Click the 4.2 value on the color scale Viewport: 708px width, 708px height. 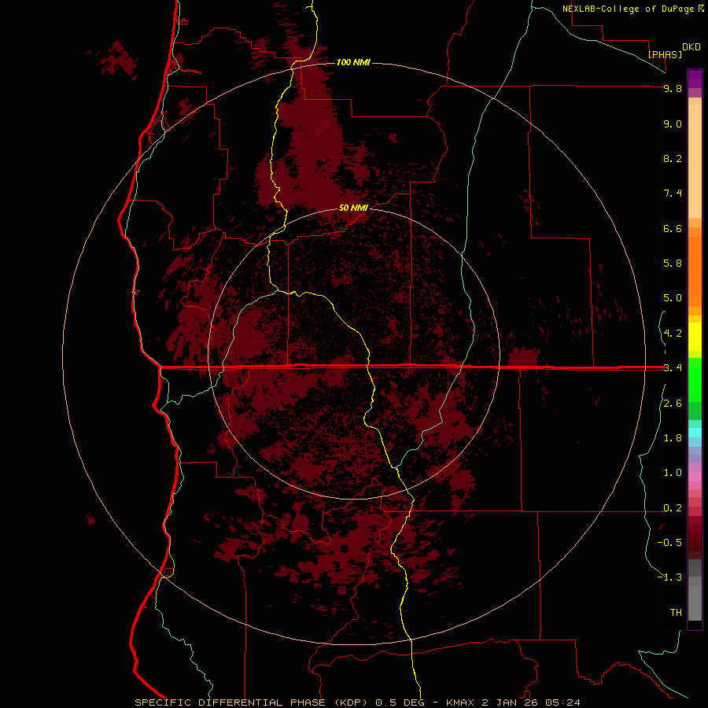click(673, 334)
